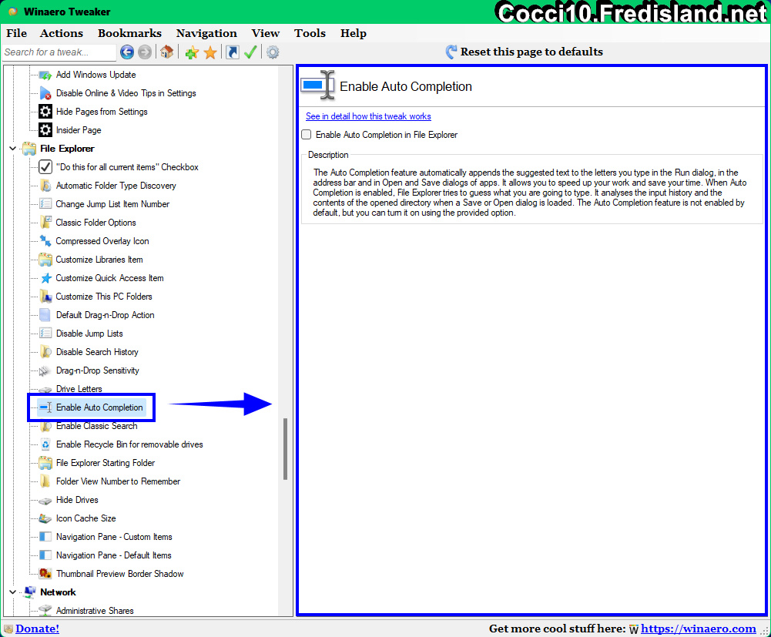The height and width of the screenshot is (637, 771).
Task: Select Folder View Number to Remember
Action: tap(118, 481)
